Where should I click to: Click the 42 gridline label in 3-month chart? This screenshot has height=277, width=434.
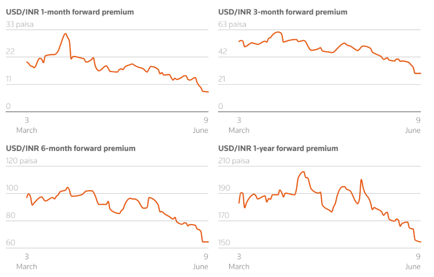pos(223,52)
